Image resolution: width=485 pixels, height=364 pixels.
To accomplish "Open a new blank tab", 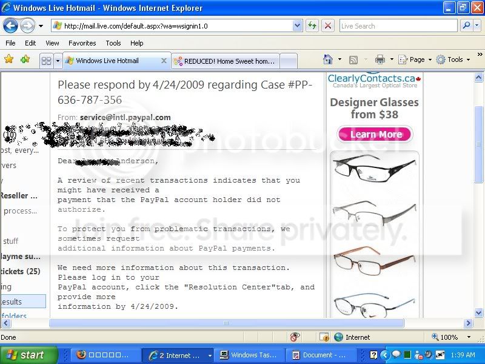I will coord(289,61).
